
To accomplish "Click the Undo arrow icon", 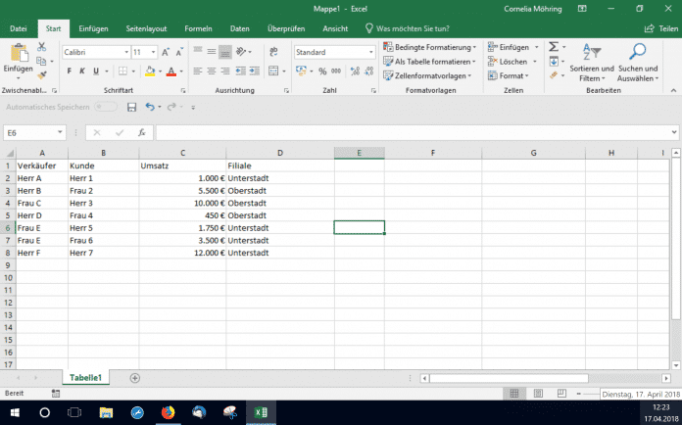I will coord(149,107).
